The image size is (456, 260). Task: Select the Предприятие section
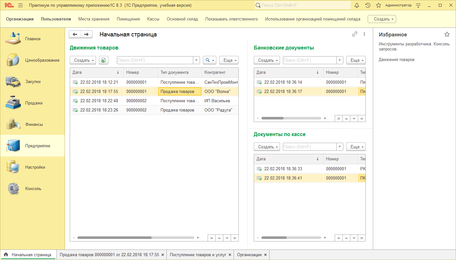click(x=32, y=146)
